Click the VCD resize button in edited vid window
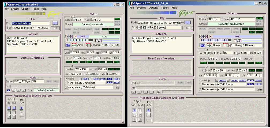The image size is (270, 128). pos(96,79)
